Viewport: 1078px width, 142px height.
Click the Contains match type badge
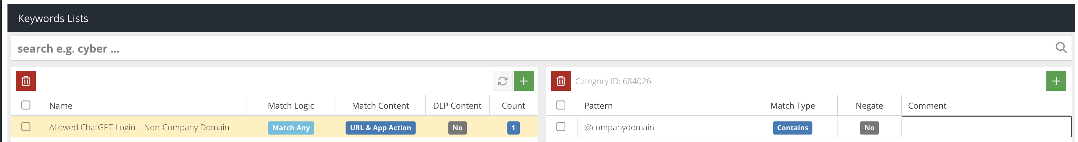792,128
